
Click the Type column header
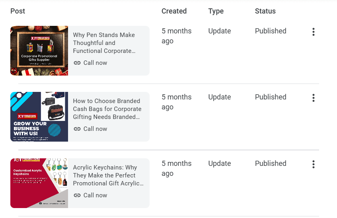coord(216,11)
